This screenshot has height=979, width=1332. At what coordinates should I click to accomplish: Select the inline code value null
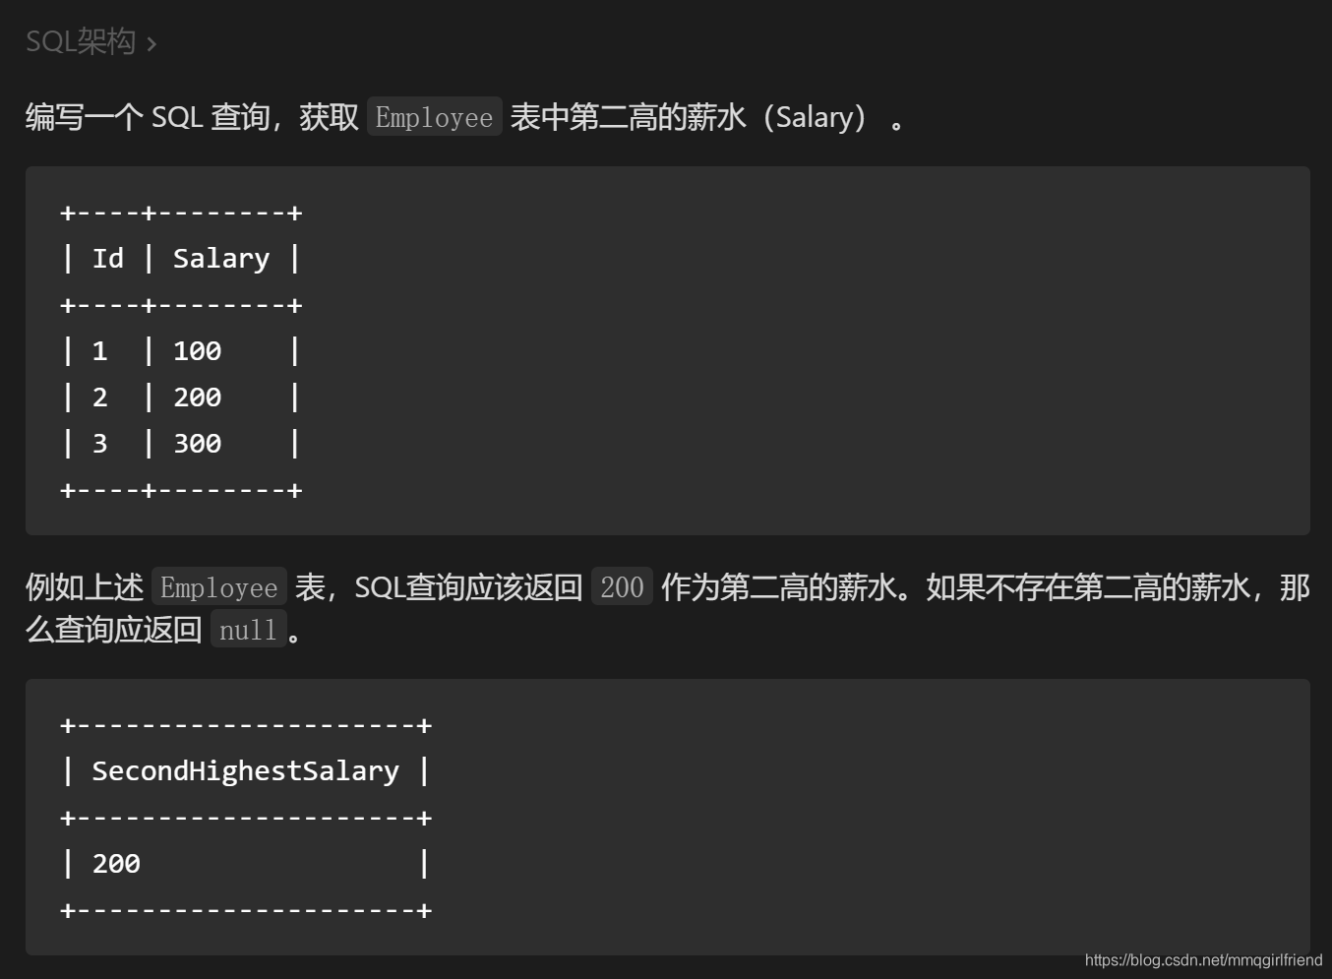pos(248,630)
